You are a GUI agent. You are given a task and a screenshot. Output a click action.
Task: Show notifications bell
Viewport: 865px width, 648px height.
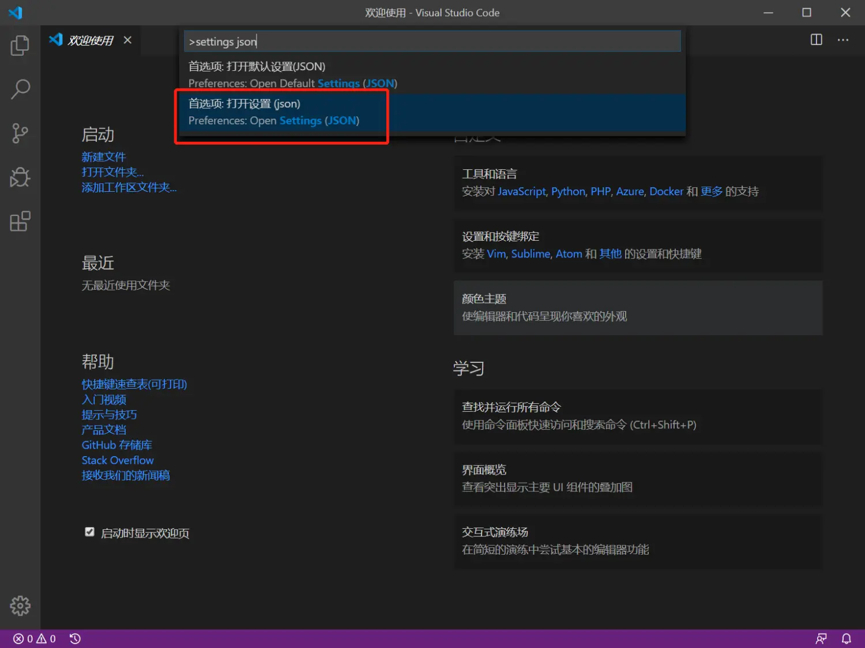pyautogui.click(x=847, y=639)
